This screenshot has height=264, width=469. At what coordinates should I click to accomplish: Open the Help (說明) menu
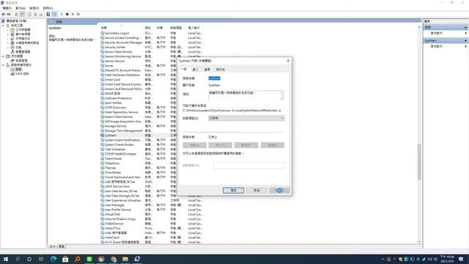[x=48, y=8]
